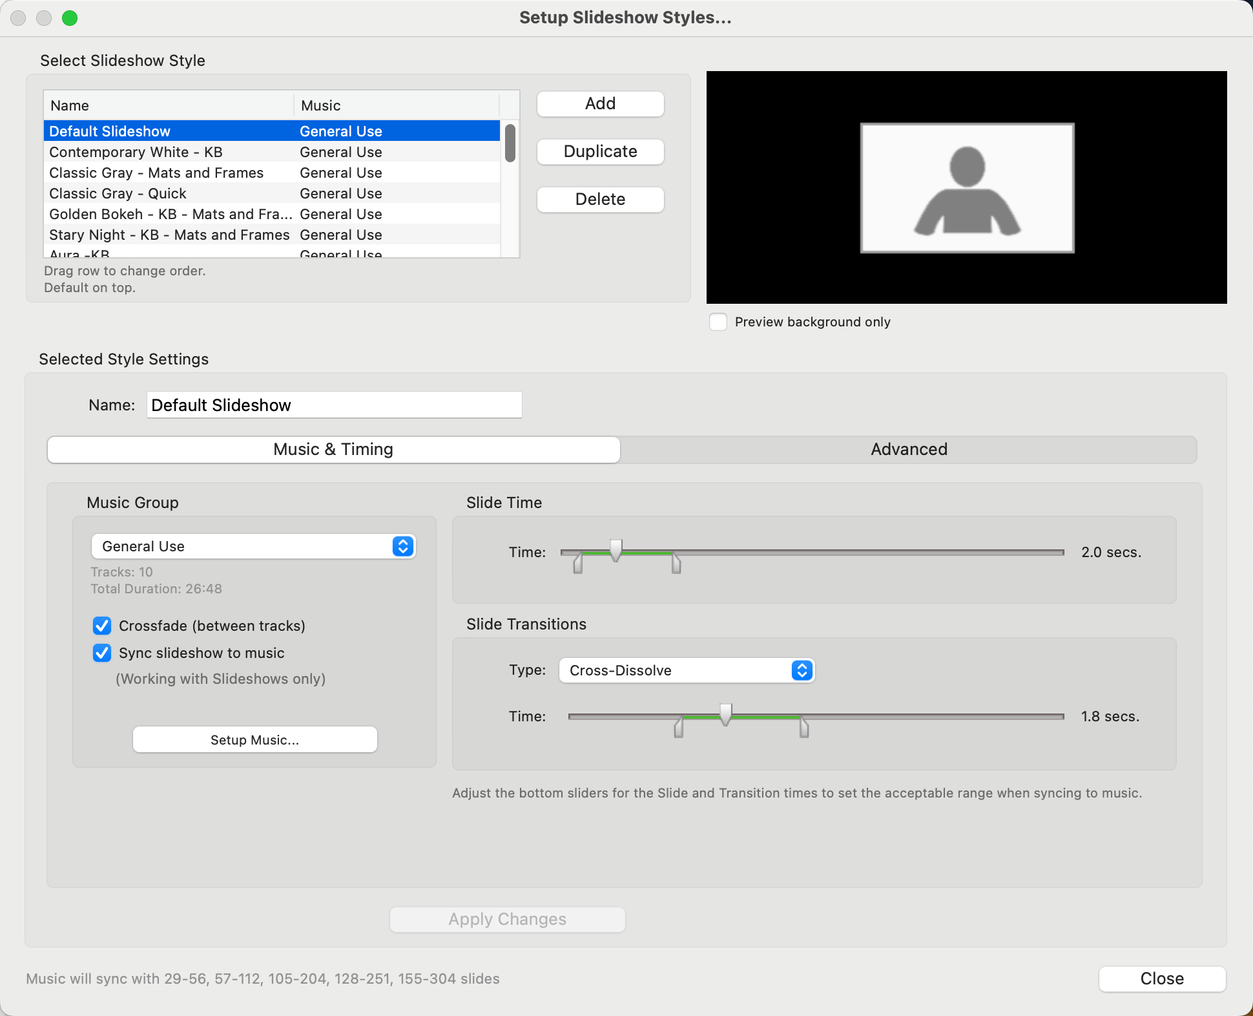The image size is (1253, 1016).
Task: Click the Transition Time lower range handle
Action: coord(679,728)
